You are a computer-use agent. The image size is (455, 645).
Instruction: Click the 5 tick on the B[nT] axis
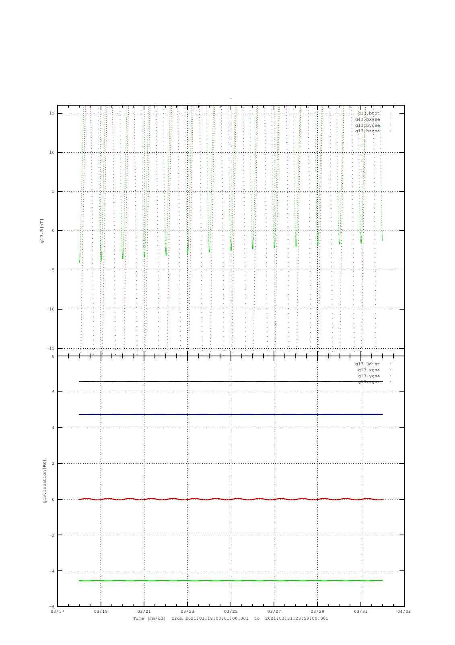coord(53,191)
